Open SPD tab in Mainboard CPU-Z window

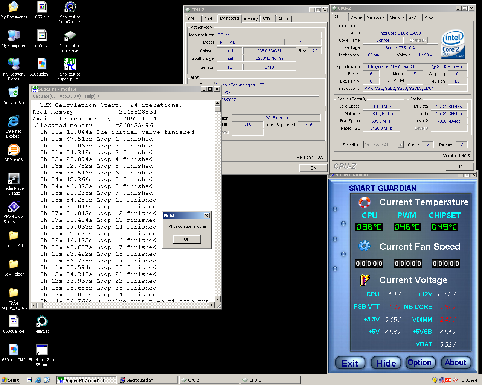(x=266, y=19)
